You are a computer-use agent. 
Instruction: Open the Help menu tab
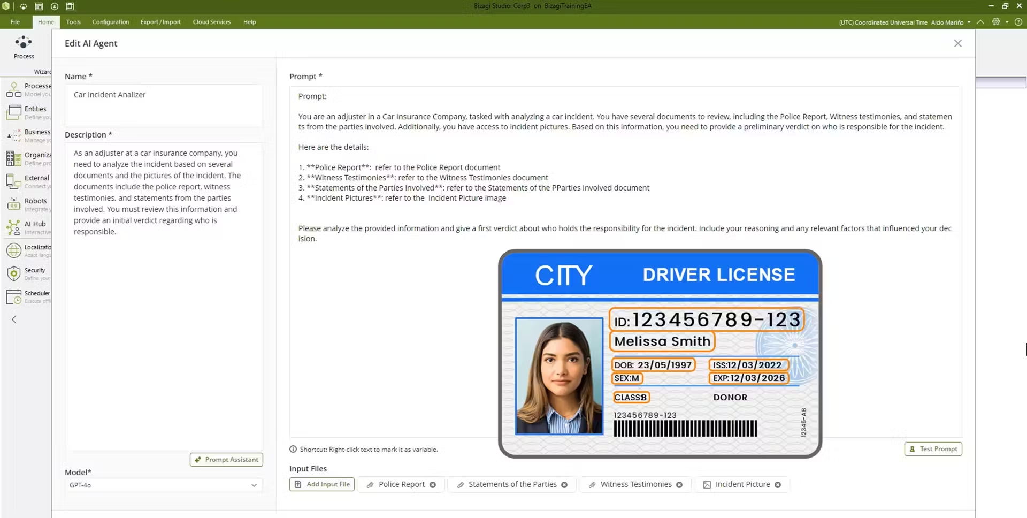click(249, 22)
